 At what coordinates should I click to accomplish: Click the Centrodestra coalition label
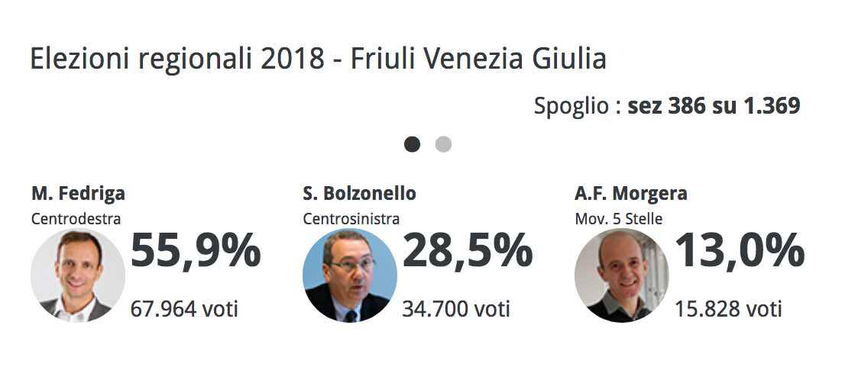click(x=76, y=219)
